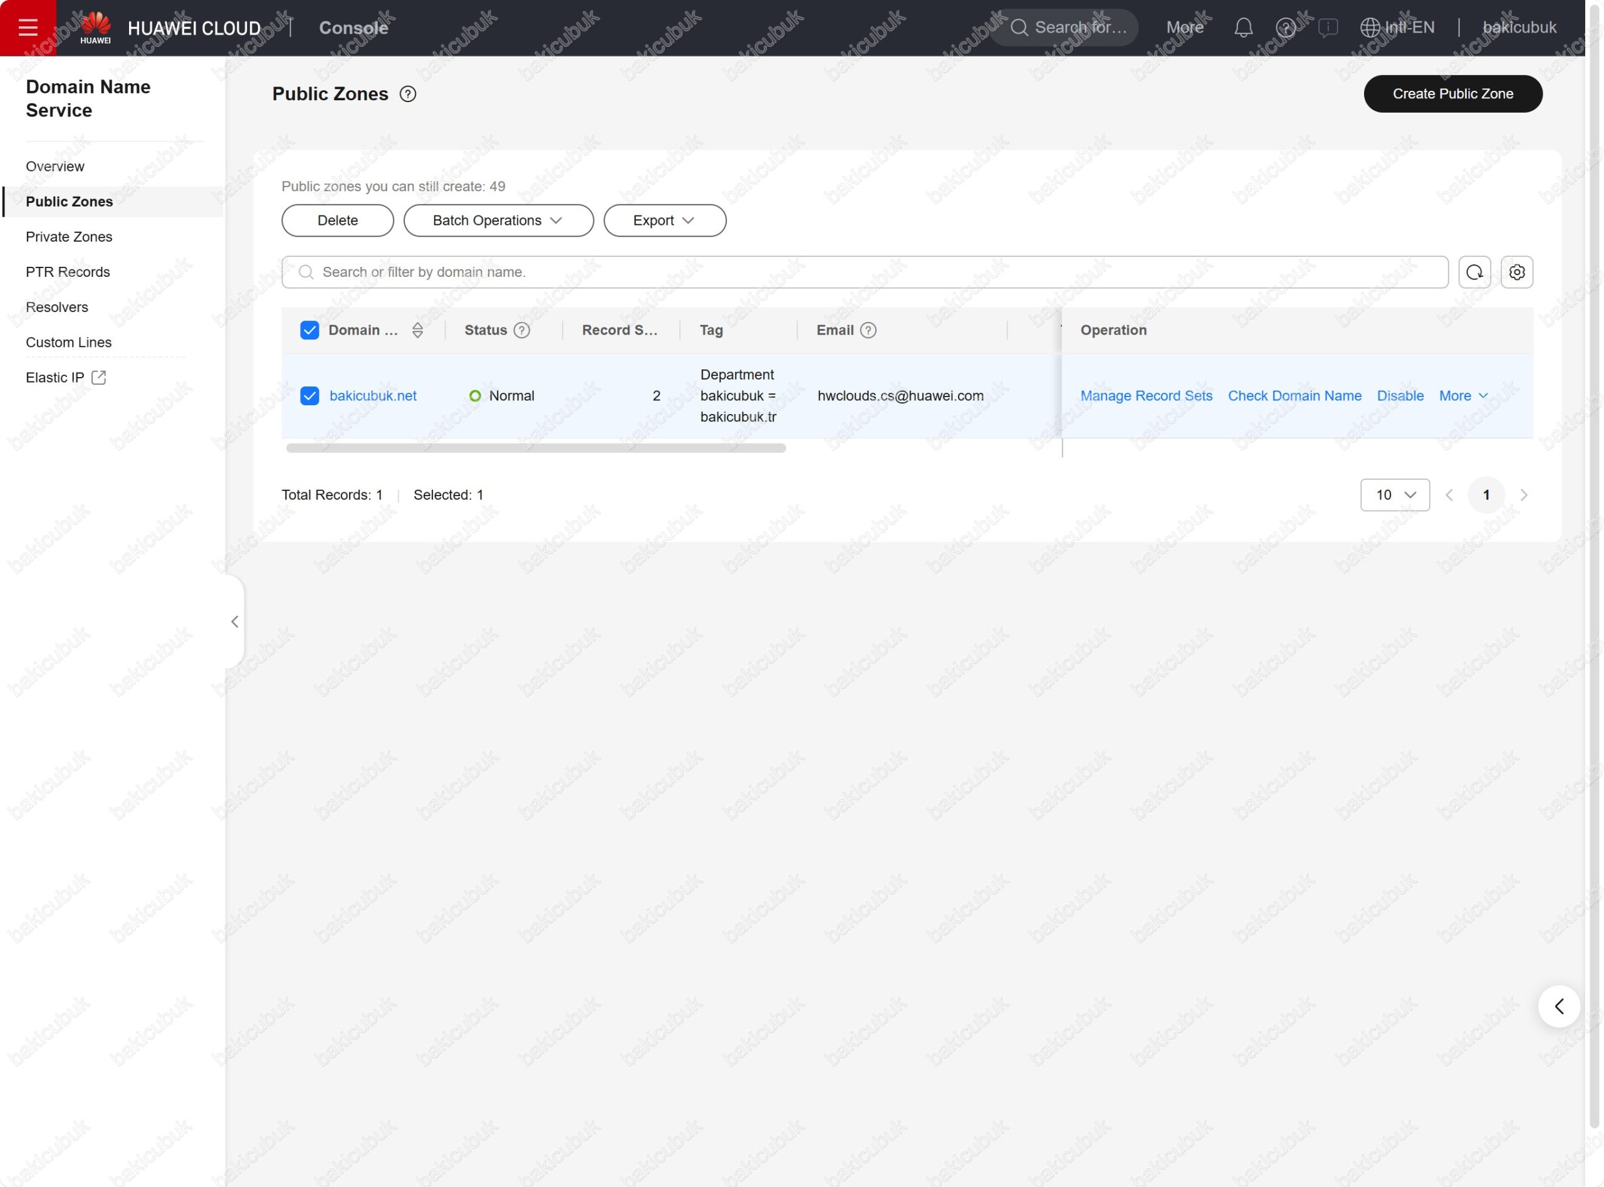Go to PTR Records sidebar item
The width and height of the screenshot is (1604, 1187).
[x=68, y=272]
